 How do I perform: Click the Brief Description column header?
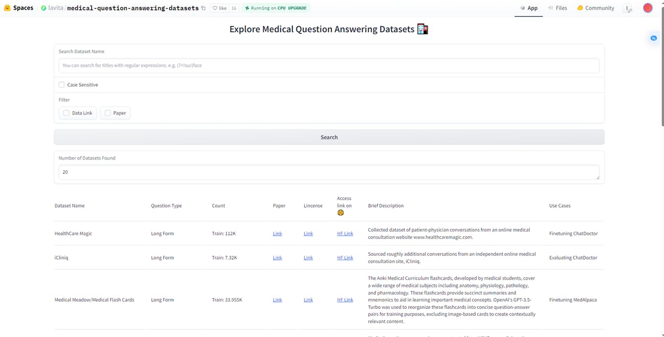tap(386, 206)
